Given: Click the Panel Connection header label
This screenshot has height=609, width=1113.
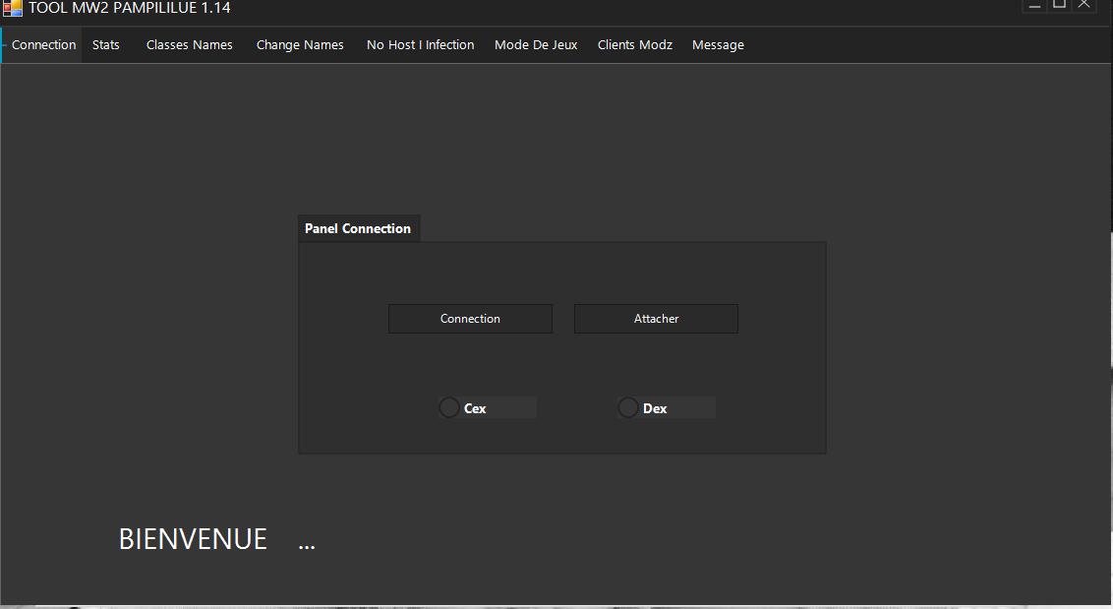Looking at the screenshot, I should point(358,229).
